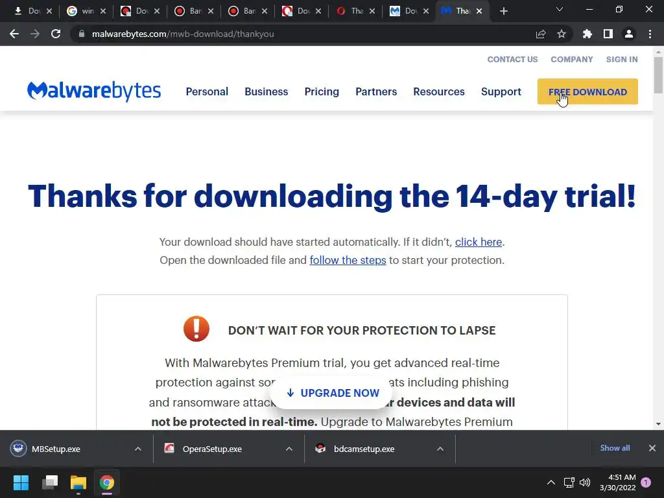This screenshot has height=498, width=664.
Task: Open a new browser tab
Action: pos(503,11)
